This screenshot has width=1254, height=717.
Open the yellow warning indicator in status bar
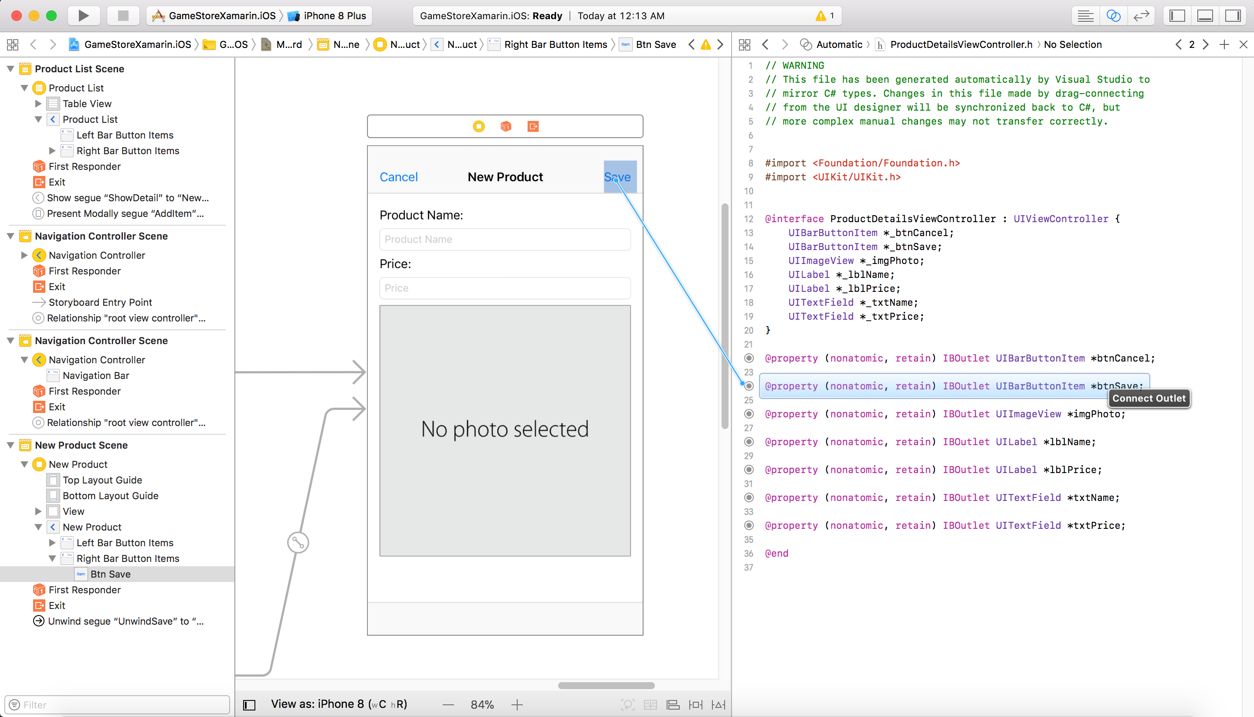tap(820, 16)
